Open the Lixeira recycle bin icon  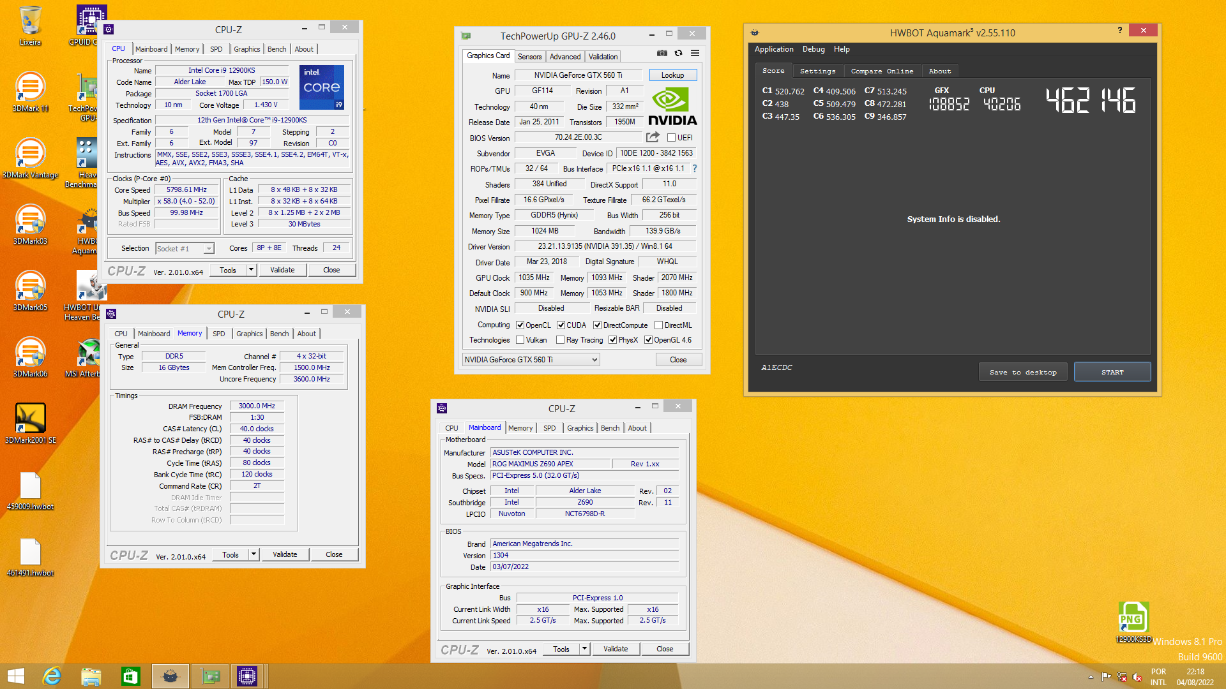[x=30, y=26]
